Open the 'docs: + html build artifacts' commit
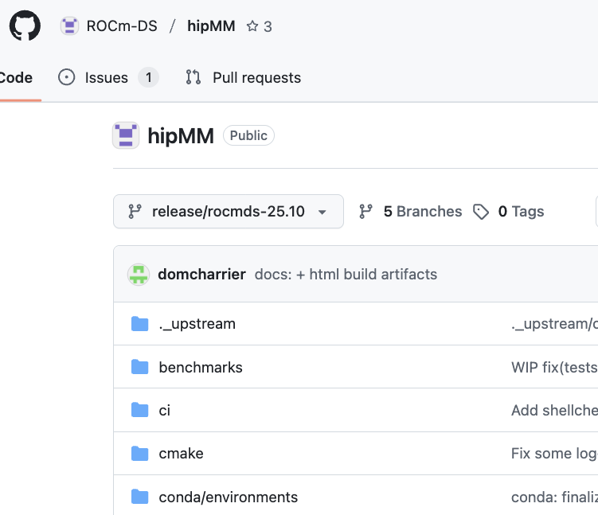Screen dimensions: 598x515 (346, 274)
